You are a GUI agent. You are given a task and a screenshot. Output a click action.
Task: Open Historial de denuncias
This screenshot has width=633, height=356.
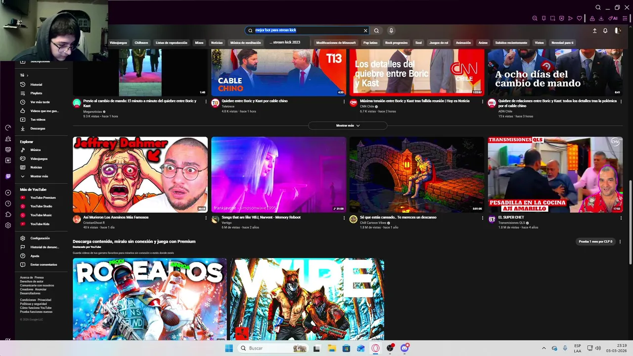pos(44,247)
